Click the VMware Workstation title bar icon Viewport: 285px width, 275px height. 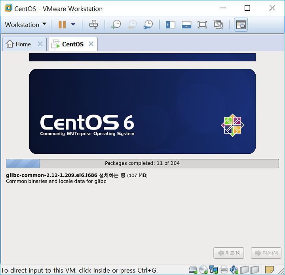click(8, 8)
